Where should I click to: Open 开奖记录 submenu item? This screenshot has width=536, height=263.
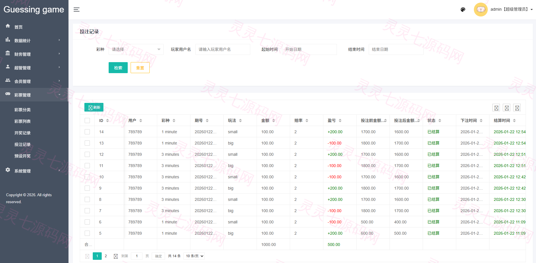23,133
